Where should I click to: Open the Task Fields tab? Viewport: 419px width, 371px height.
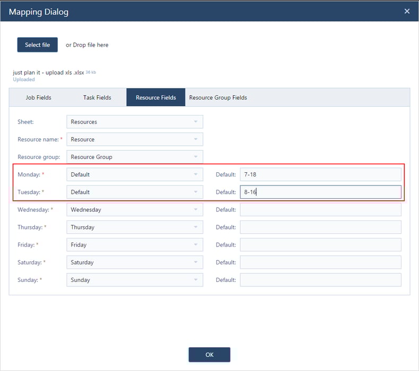click(x=97, y=98)
